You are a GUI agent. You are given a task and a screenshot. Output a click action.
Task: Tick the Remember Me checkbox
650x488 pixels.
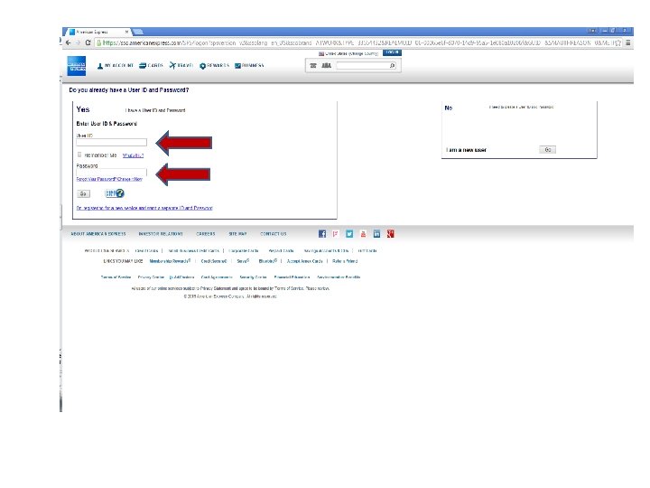79,155
